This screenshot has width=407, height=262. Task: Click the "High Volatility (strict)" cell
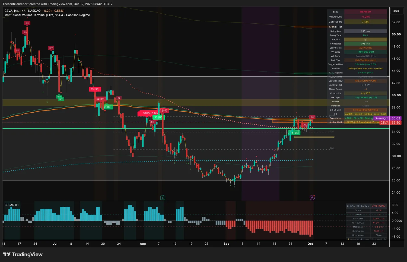365,60
